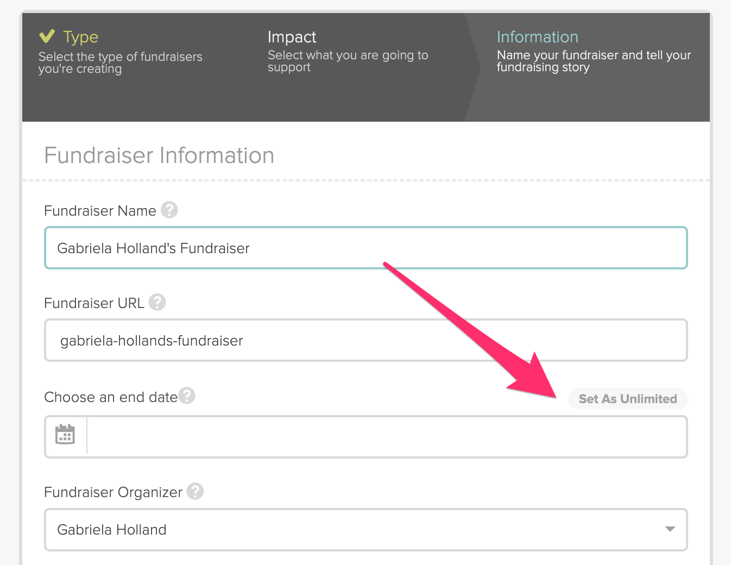
Task: Click the green checkmark beside Type
Action: tap(47, 36)
